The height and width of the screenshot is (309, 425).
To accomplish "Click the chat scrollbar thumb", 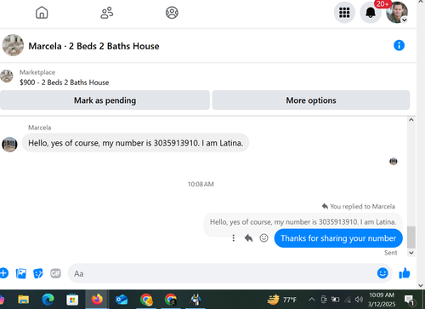I will pos(411,237).
